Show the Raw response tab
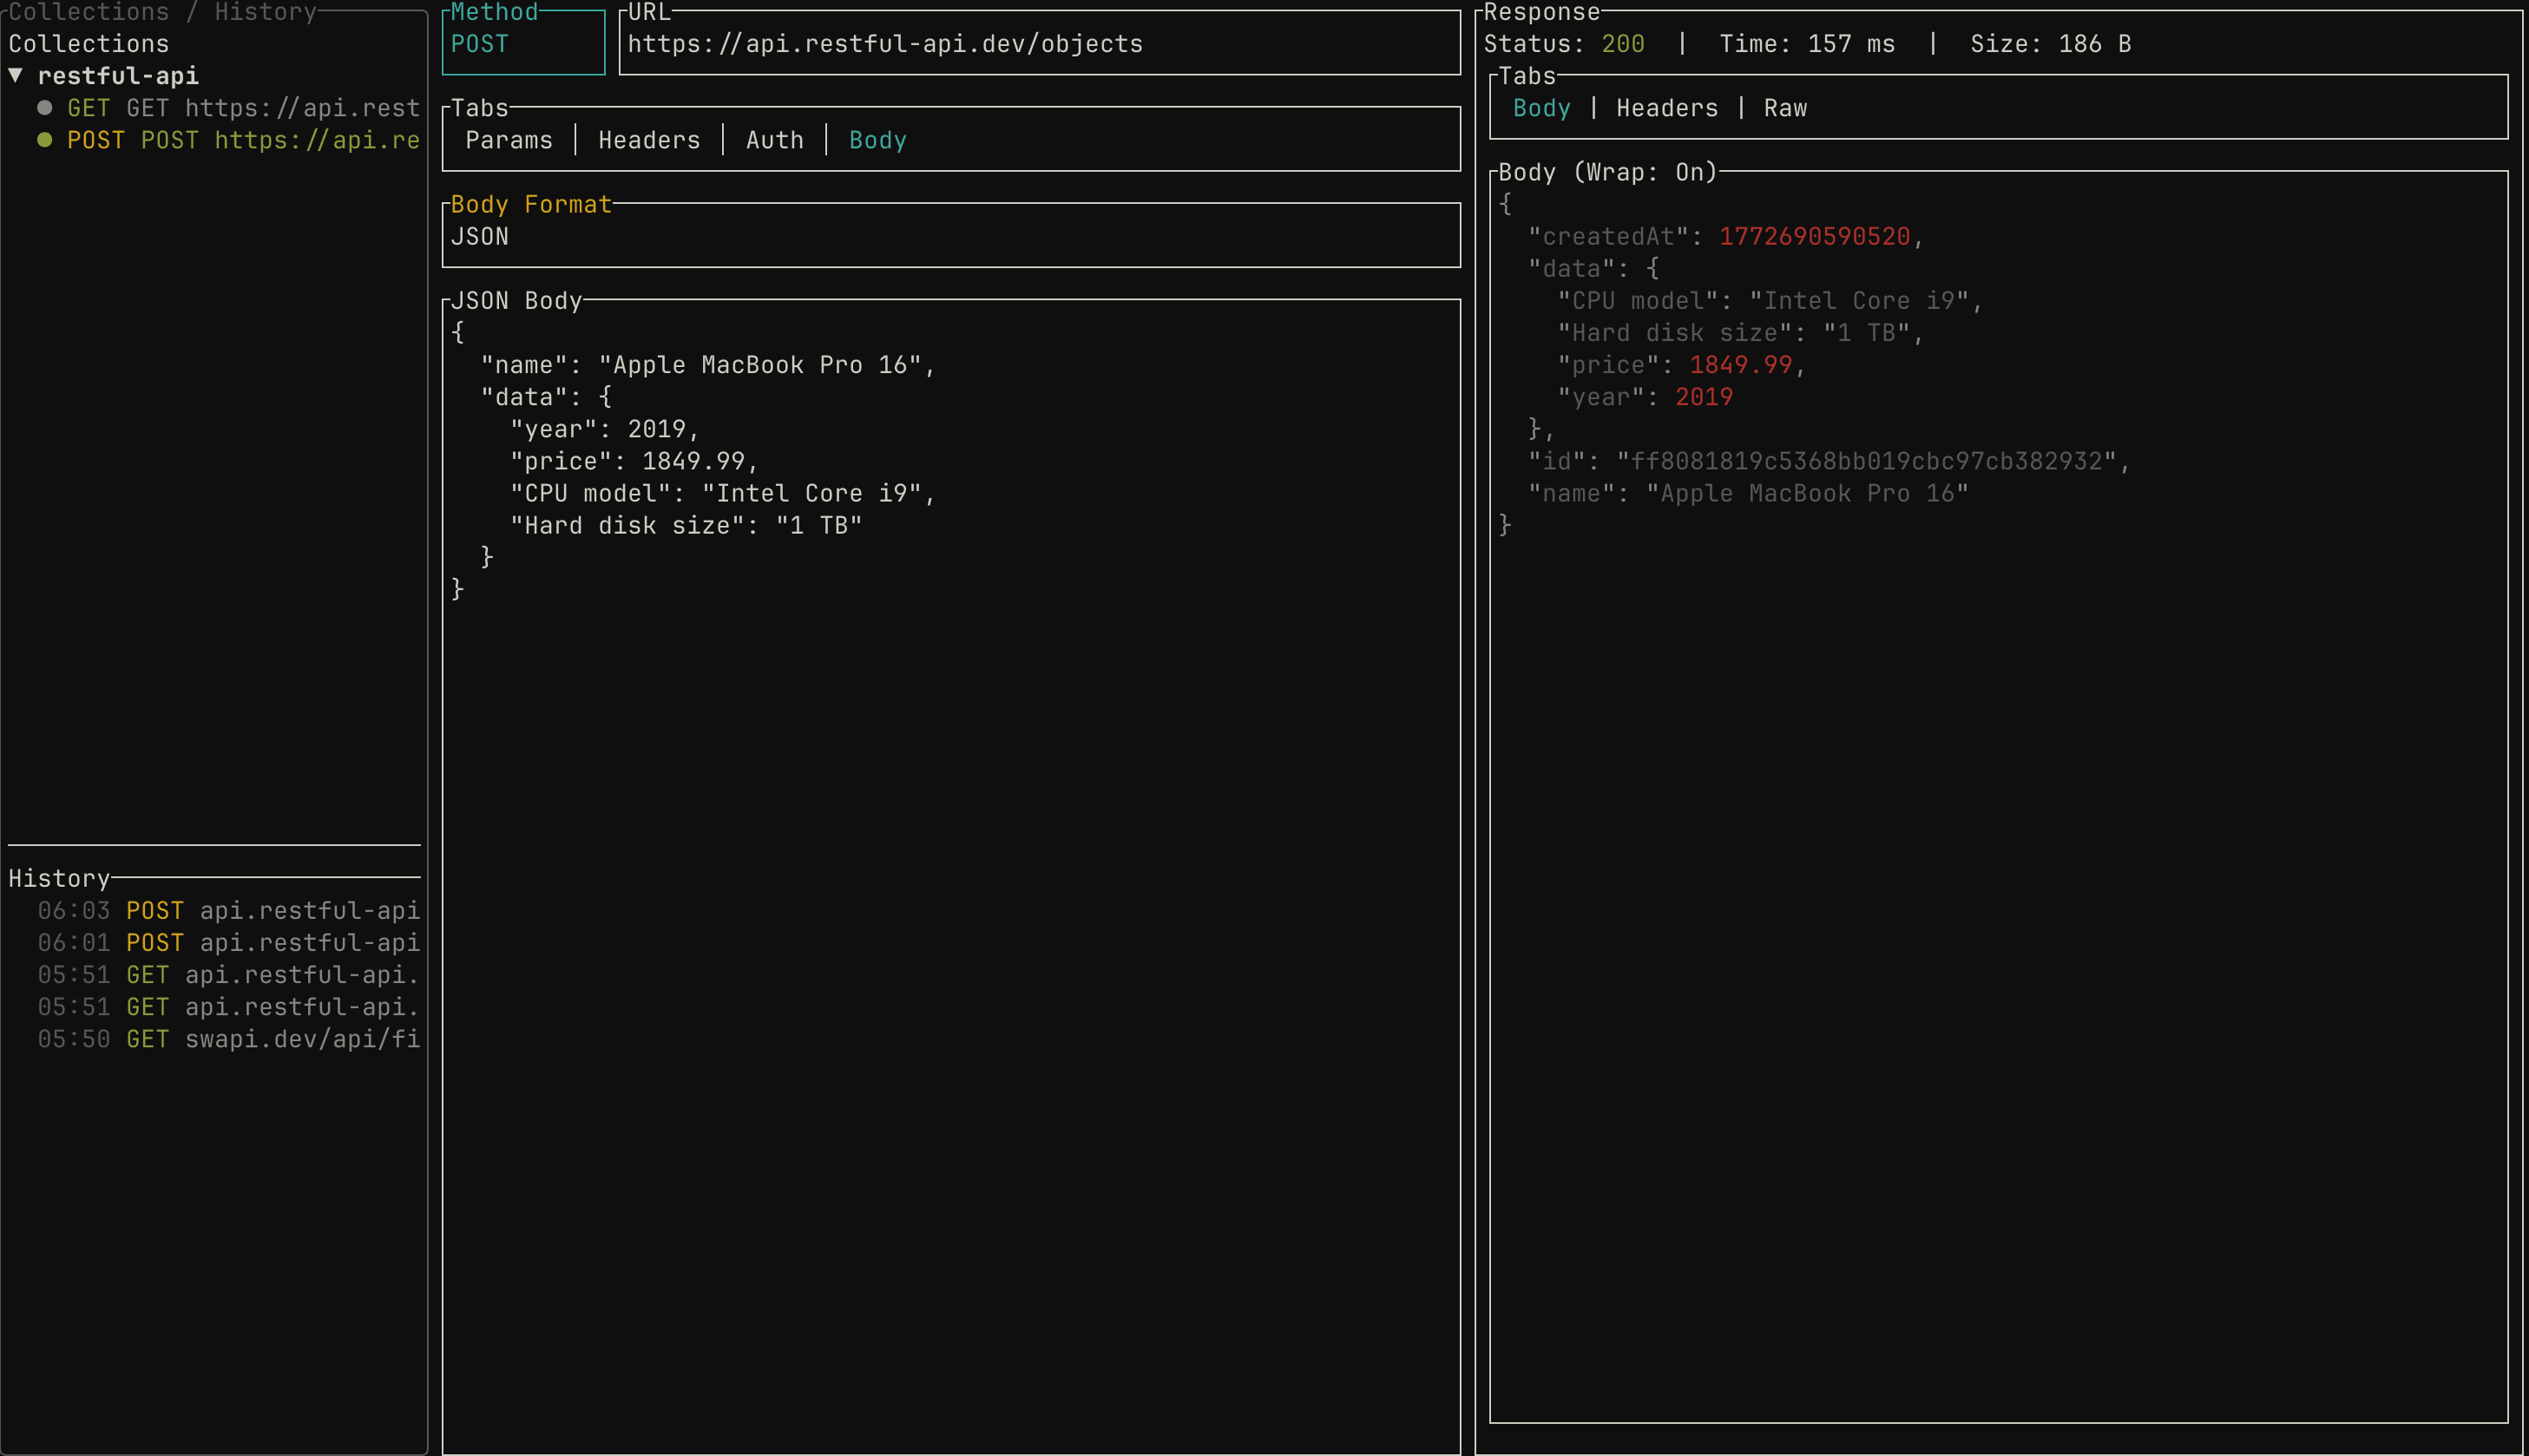The height and width of the screenshot is (1456, 2529). click(1785, 108)
